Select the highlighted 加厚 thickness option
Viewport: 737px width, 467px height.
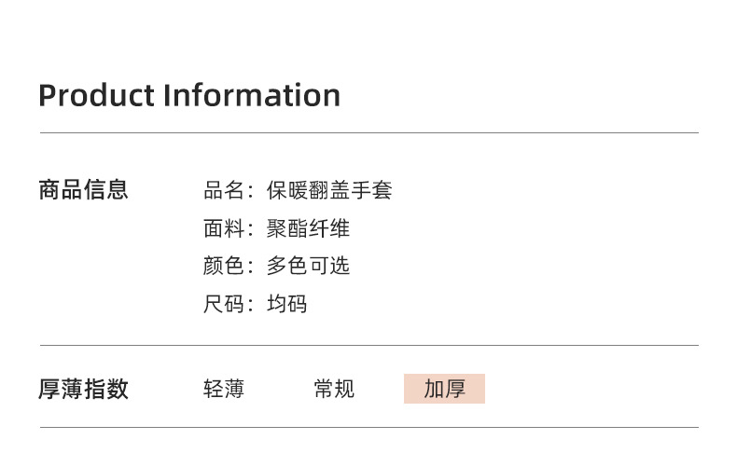(444, 389)
